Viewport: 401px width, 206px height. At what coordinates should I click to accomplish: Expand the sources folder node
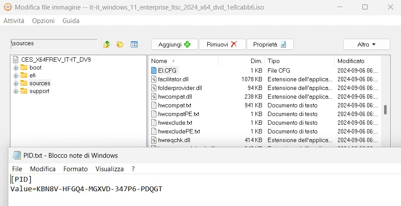click(16, 83)
